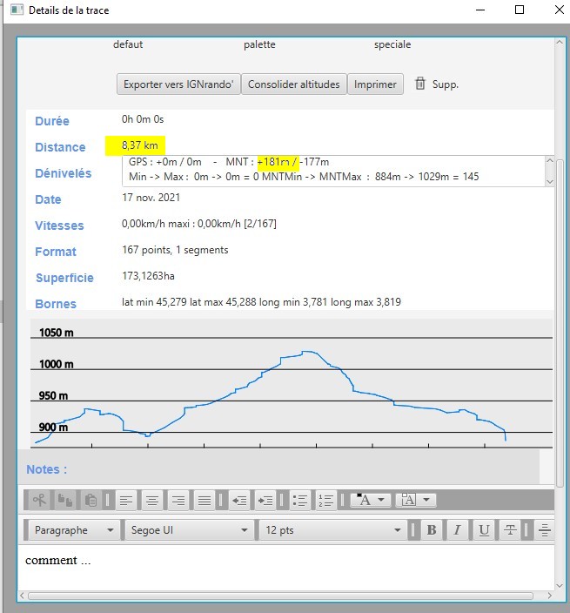
Task: Click Exporter vers IGNrando' button
Action: pos(178,84)
